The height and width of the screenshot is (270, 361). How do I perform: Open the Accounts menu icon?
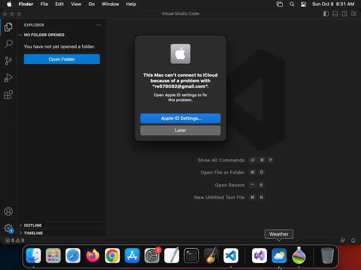click(8, 211)
